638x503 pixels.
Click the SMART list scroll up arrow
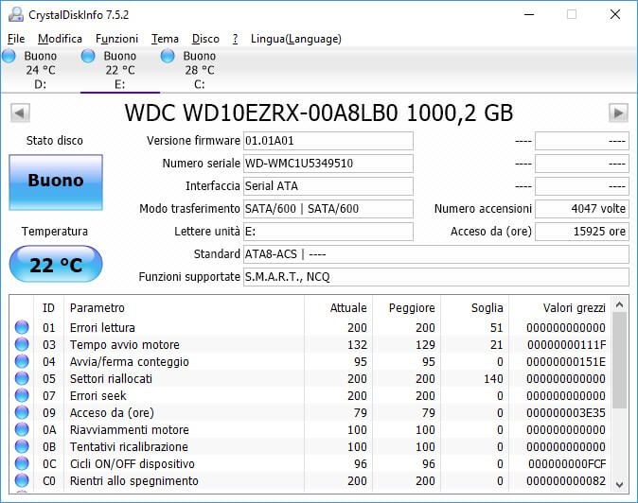tap(620, 304)
